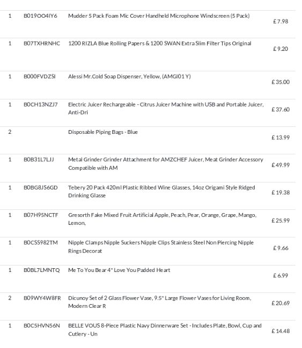Click ASIN code B0CH13NZJ7

41,104
